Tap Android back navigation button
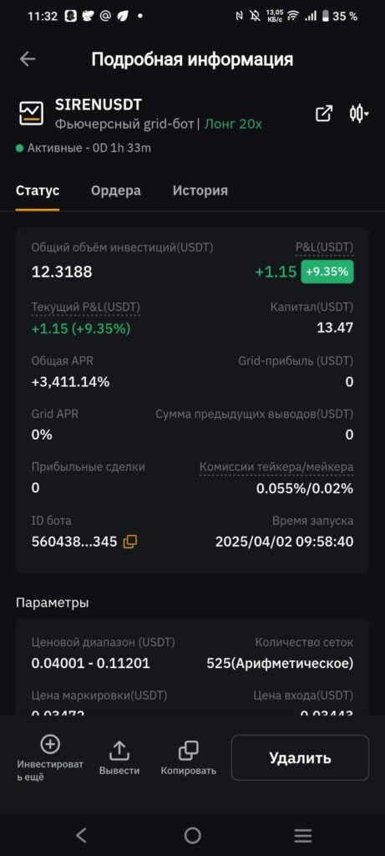The width and height of the screenshot is (385, 856). 81,835
